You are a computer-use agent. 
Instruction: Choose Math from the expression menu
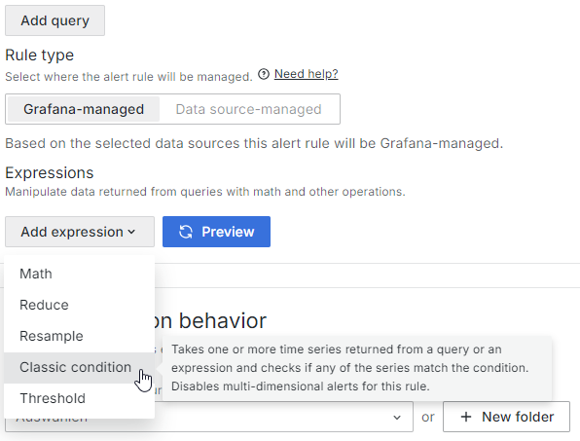79,274
